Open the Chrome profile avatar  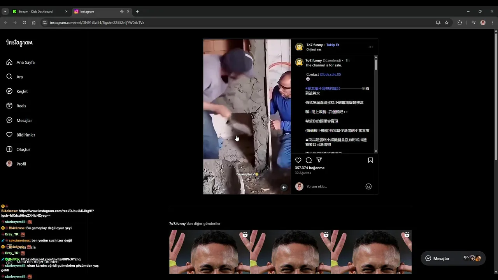tap(483, 23)
